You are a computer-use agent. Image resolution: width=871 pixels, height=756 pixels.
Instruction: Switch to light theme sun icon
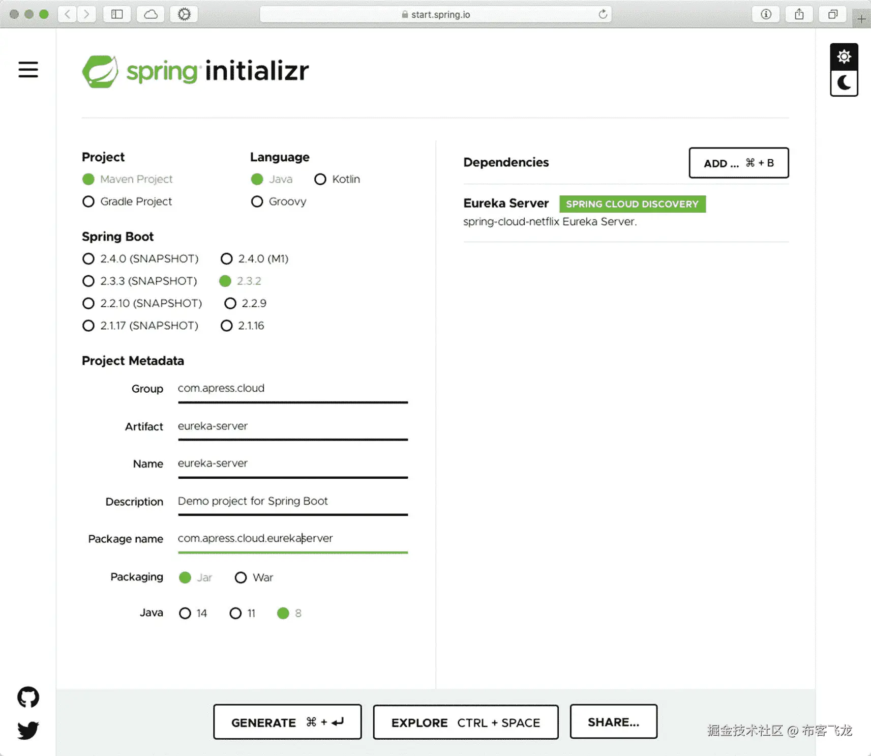tap(844, 56)
